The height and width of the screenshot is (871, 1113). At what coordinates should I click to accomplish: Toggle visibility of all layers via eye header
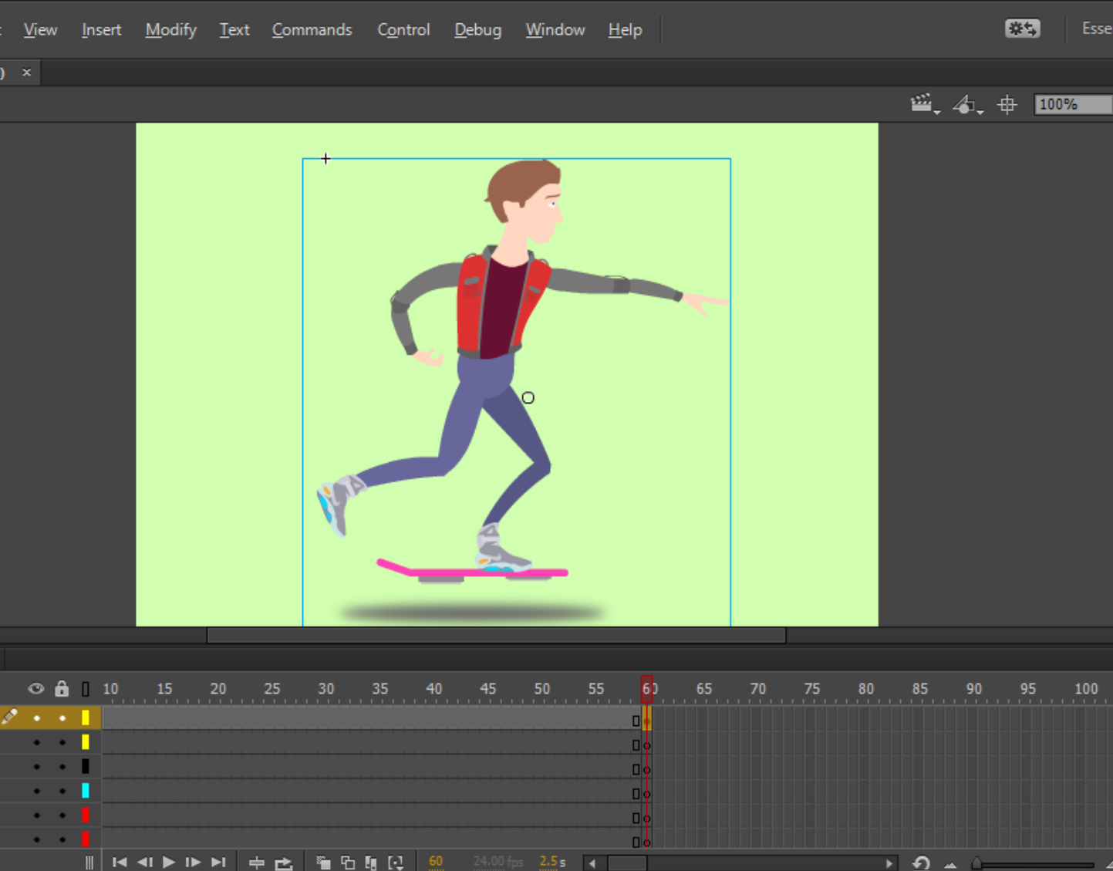click(36, 688)
